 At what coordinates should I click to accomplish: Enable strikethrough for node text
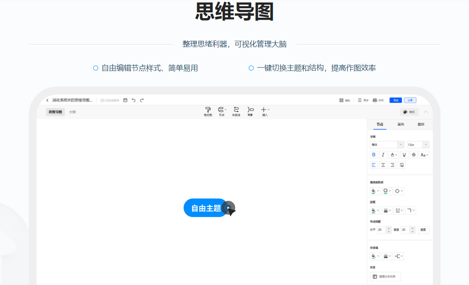(414, 155)
